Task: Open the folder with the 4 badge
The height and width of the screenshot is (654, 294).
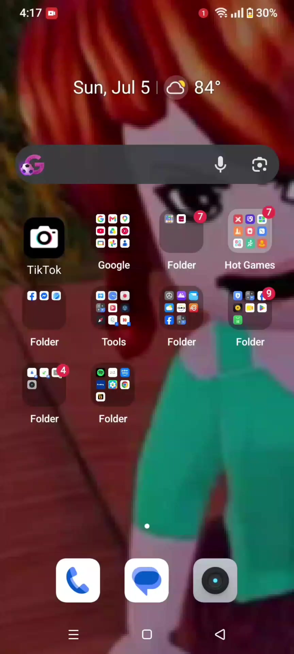Action: point(44,385)
